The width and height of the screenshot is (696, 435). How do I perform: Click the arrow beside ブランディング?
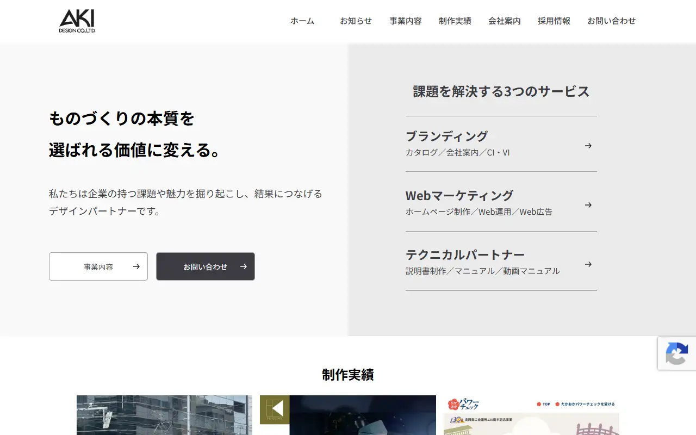(588, 146)
